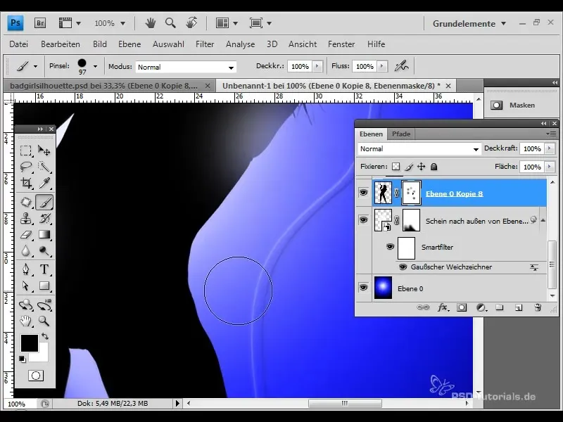Open the layer Deckkraft slider popup
This screenshot has height=422, width=563.
click(550, 148)
